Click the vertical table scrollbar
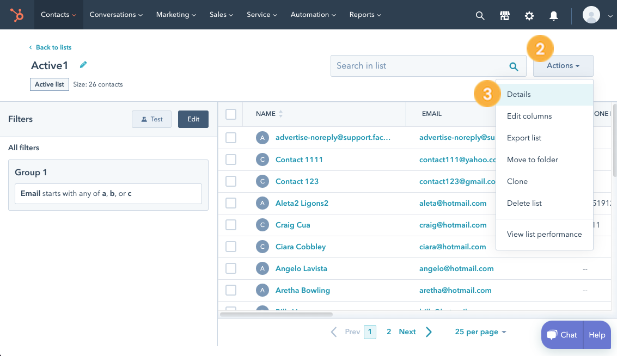 pyautogui.click(x=615, y=139)
